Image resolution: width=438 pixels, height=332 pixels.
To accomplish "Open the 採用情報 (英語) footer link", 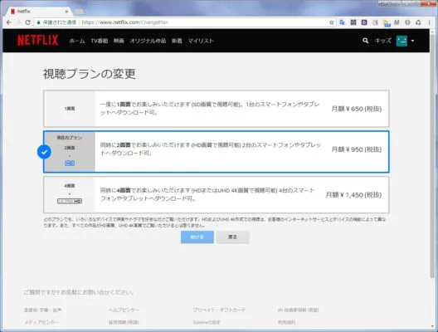I will pos(124,322).
